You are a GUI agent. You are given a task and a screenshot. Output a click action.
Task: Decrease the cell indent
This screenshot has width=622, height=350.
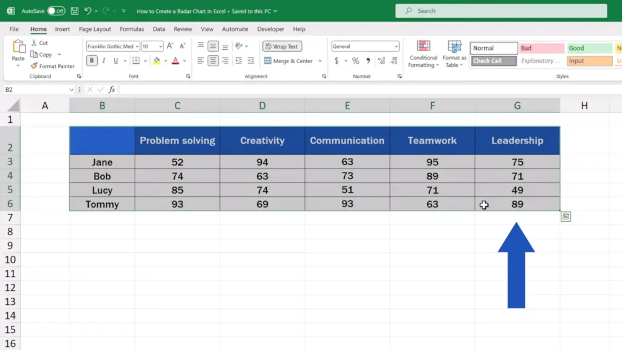point(238,61)
